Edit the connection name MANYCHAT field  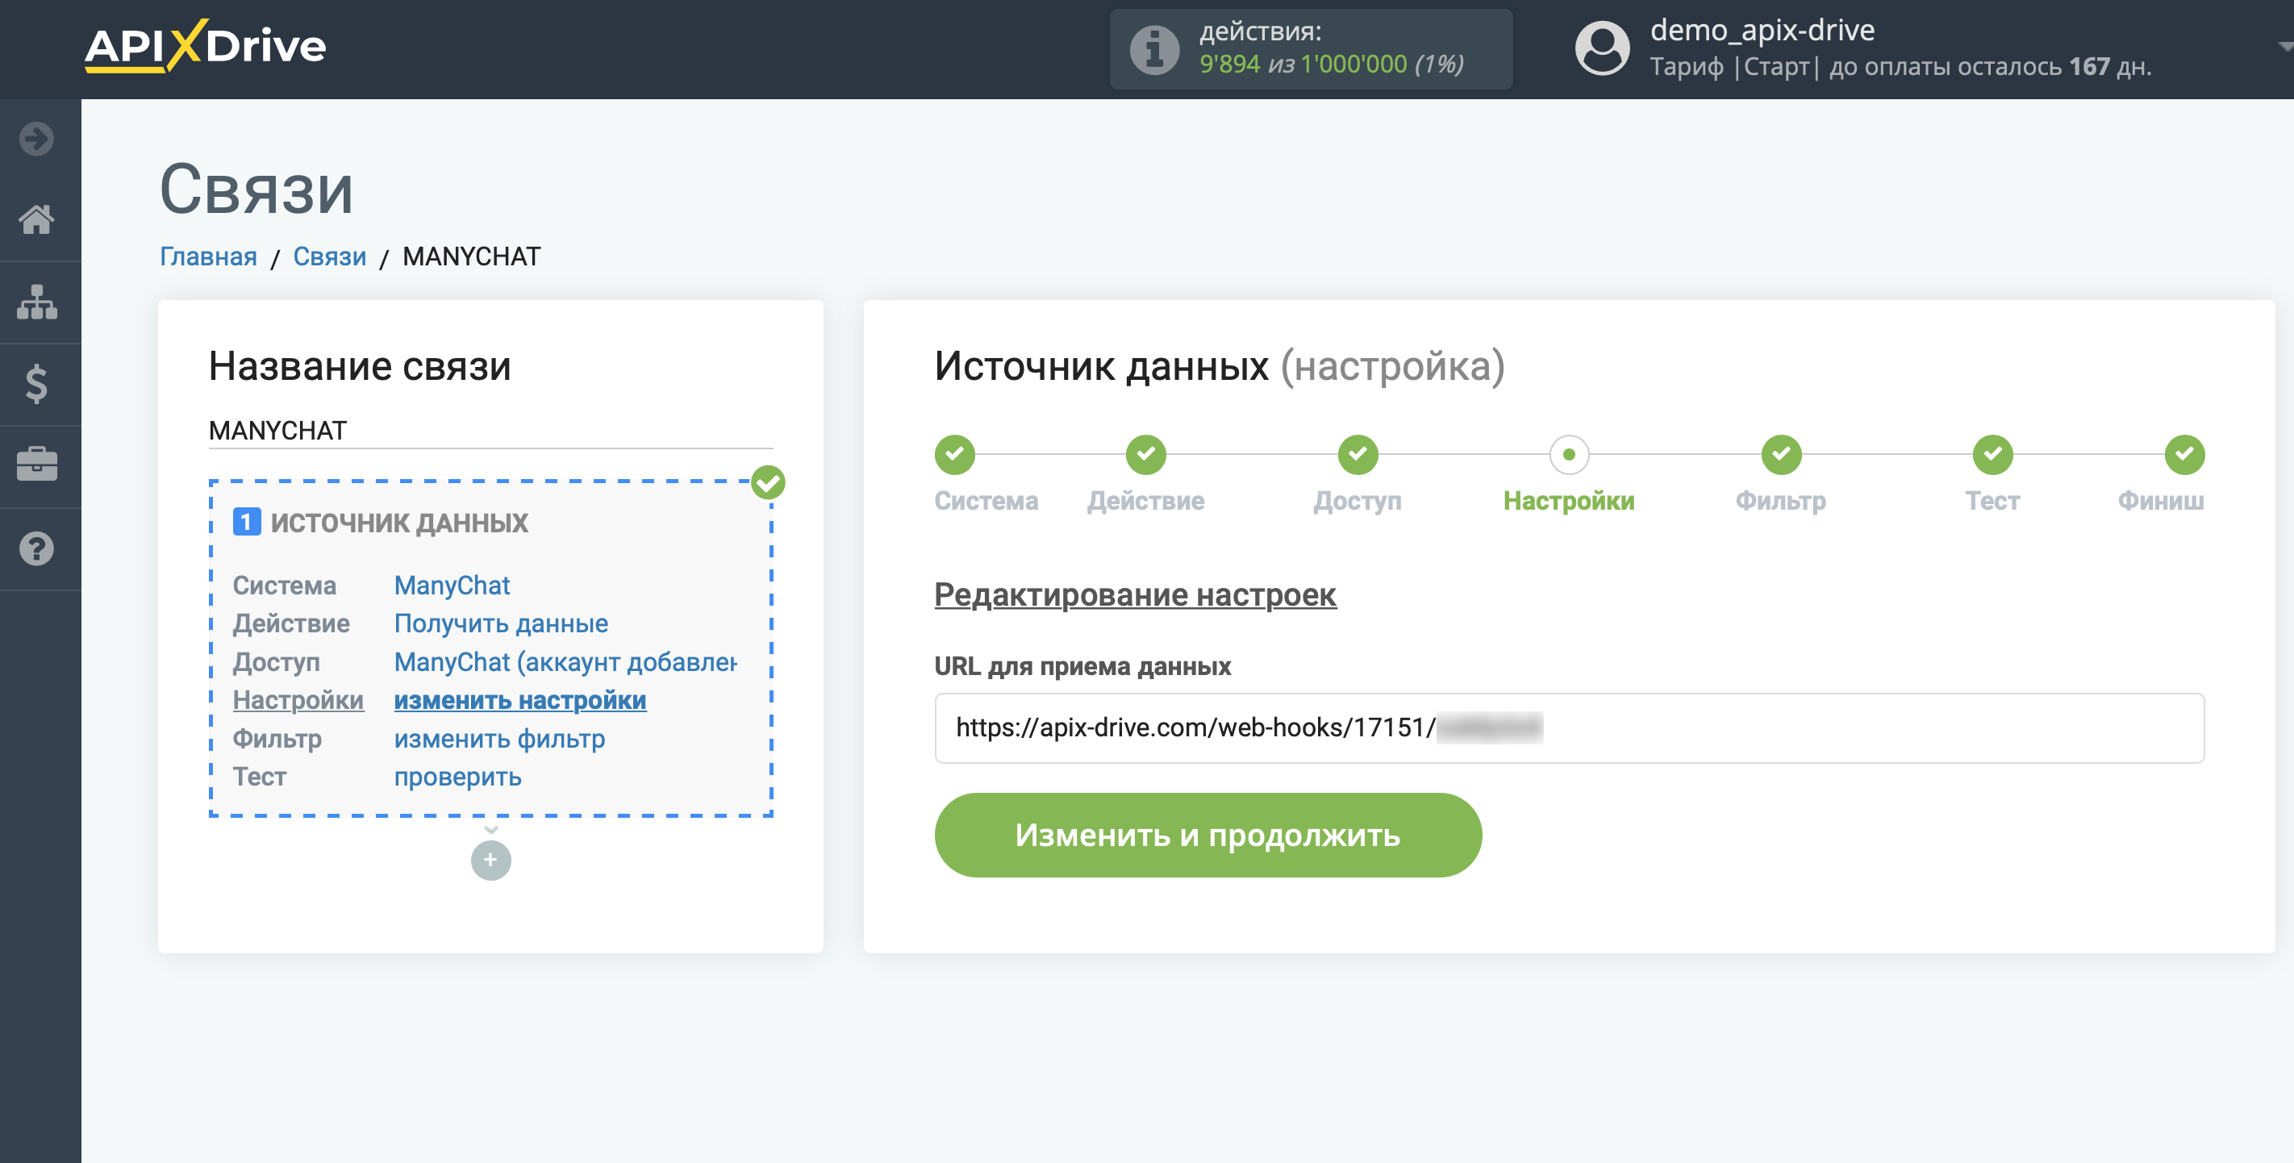[x=490, y=431]
